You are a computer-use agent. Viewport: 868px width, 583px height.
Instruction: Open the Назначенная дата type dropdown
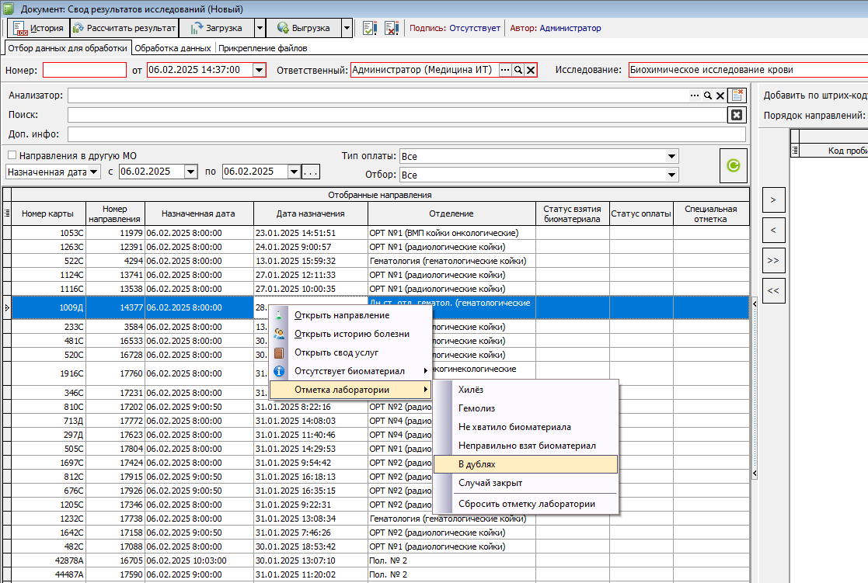pyautogui.click(x=94, y=172)
